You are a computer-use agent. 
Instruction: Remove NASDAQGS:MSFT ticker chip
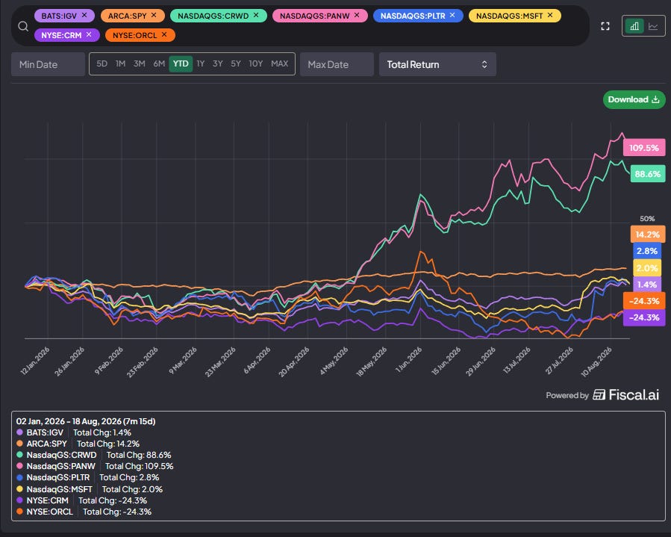click(x=550, y=15)
